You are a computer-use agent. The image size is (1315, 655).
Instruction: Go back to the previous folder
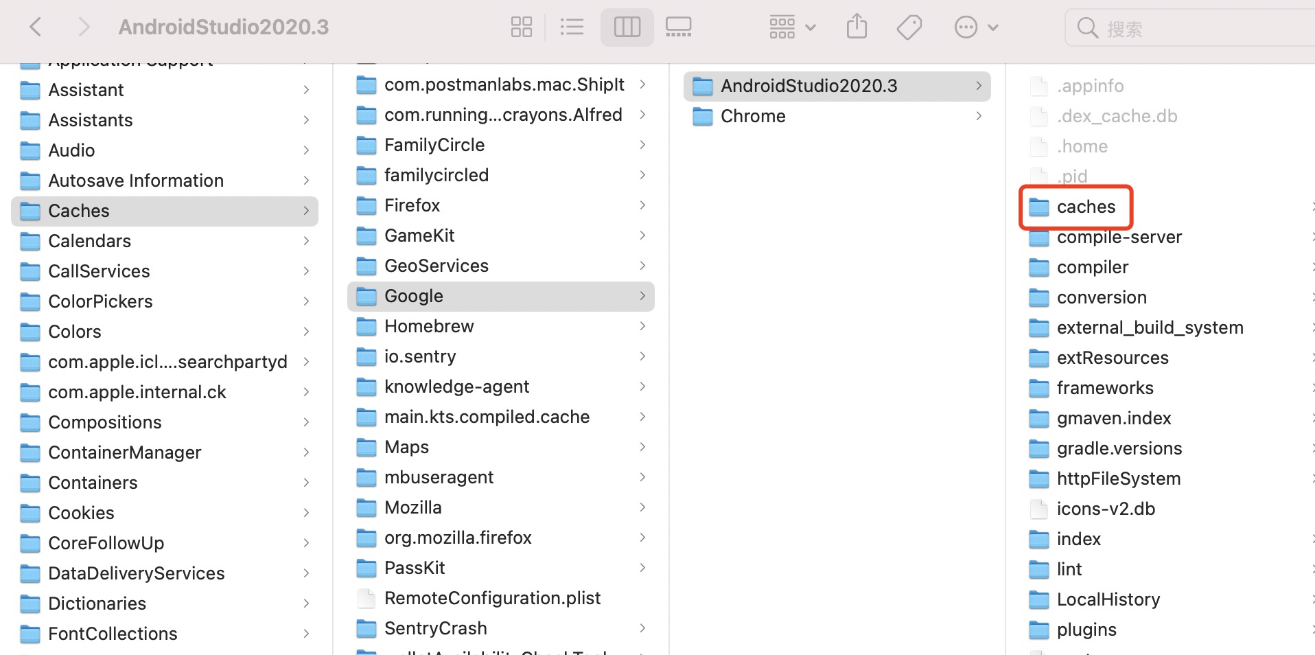tap(36, 27)
